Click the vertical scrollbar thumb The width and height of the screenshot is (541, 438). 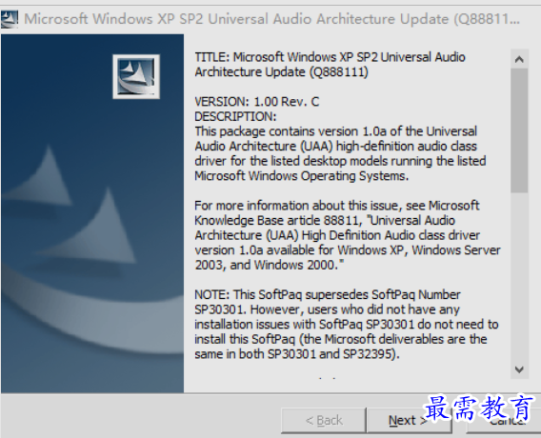click(x=519, y=130)
